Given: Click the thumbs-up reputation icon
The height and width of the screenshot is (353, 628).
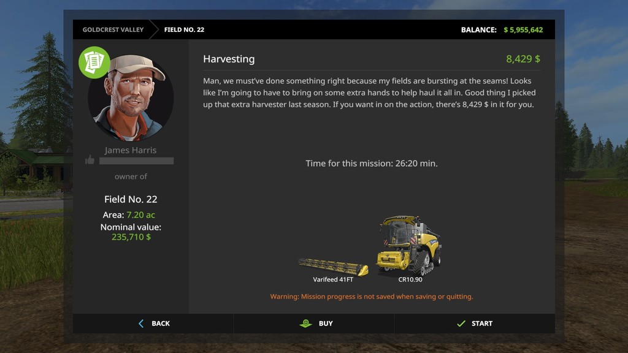Looking at the screenshot, I should coord(90,160).
